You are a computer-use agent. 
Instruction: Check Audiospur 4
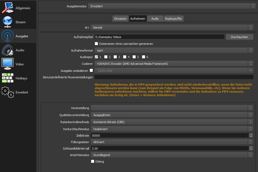(x=125, y=57)
